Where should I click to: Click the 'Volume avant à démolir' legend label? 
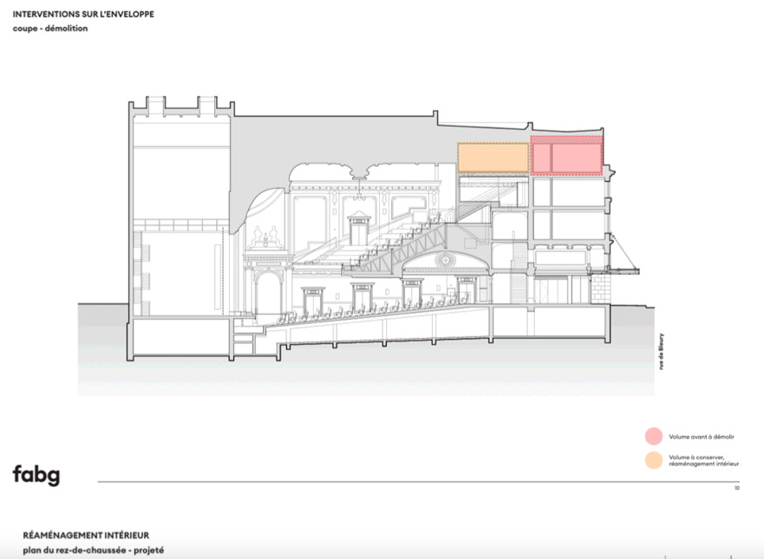pos(695,437)
